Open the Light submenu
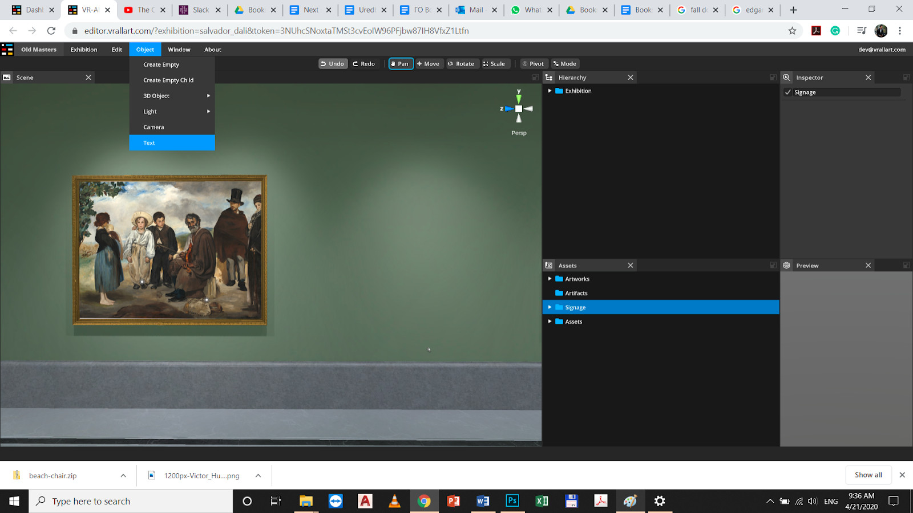The height and width of the screenshot is (513, 913). tap(172, 112)
